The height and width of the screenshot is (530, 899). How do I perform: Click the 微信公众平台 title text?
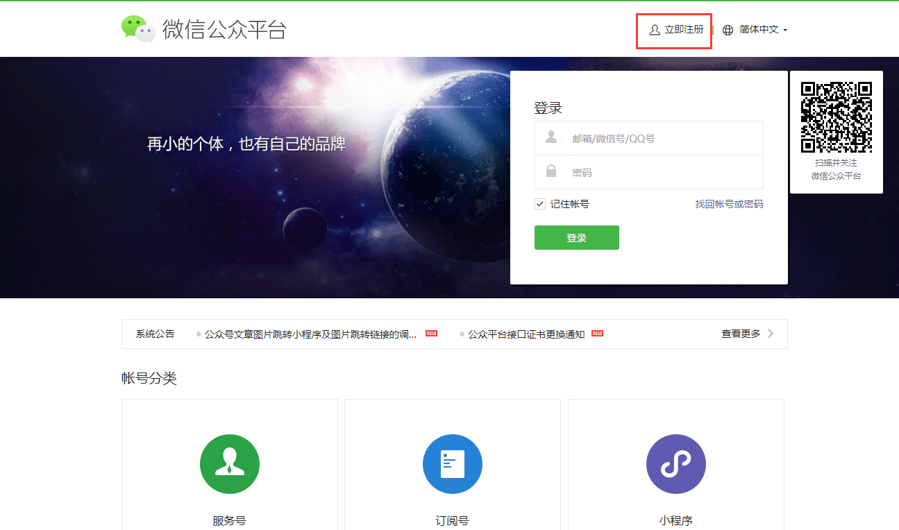point(224,30)
